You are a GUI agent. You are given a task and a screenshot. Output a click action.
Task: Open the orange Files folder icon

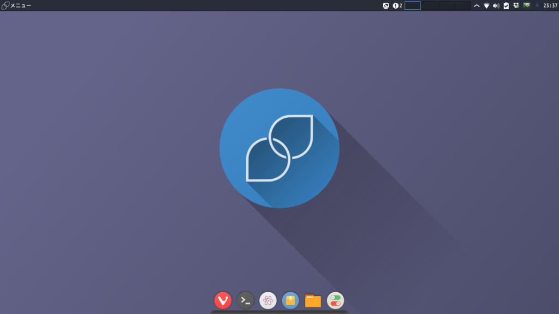[313, 301]
